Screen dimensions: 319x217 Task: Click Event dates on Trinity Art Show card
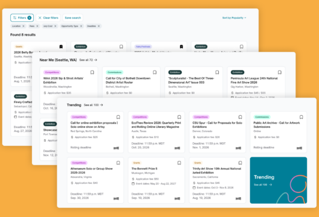coord(213,188)
